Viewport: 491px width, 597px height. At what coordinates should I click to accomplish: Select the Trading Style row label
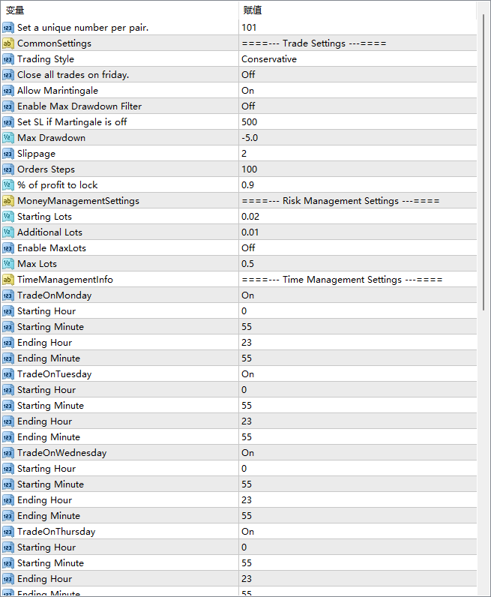pos(46,59)
